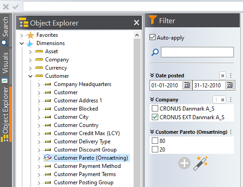This screenshot has width=243, height=187.
Task: Click the cancel X icon in formula bar
Action: (x=6, y=7)
